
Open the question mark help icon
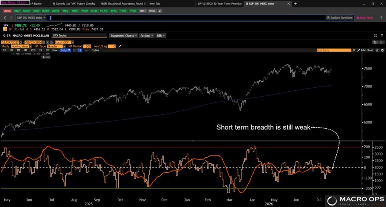coord(381,36)
